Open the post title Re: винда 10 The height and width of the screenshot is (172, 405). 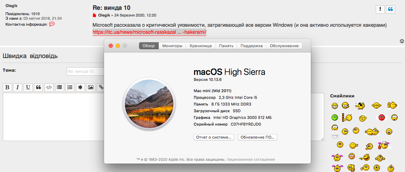(111, 8)
